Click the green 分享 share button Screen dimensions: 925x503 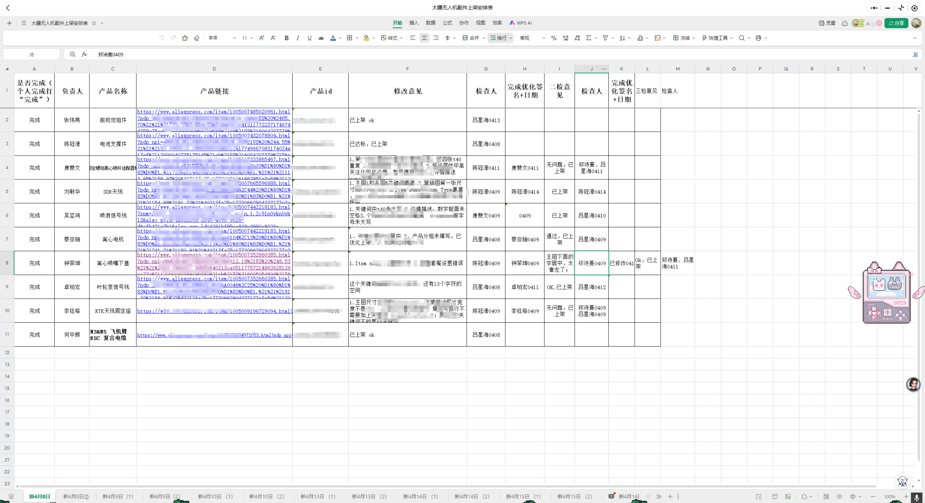tap(896, 23)
